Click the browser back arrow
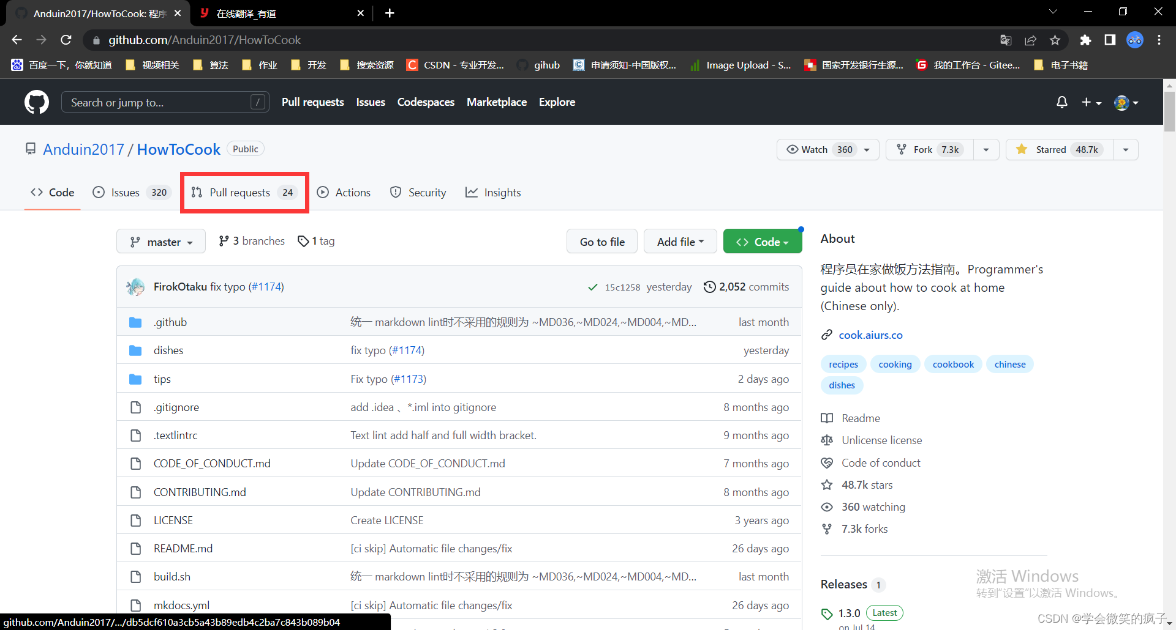This screenshot has width=1176, height=630. 17,40
